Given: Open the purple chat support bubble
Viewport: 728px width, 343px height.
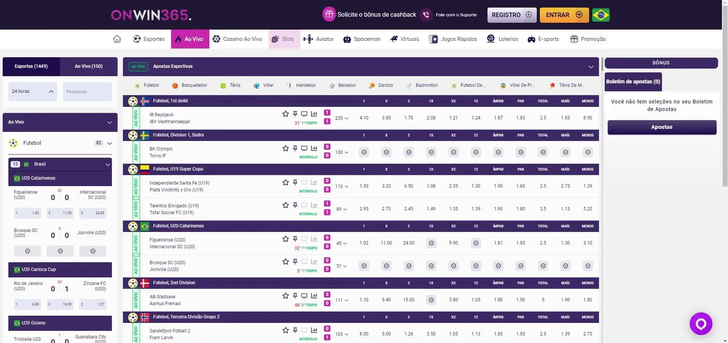Looking at the screenshot, I should pyautogui.click(x=701, y=324).
